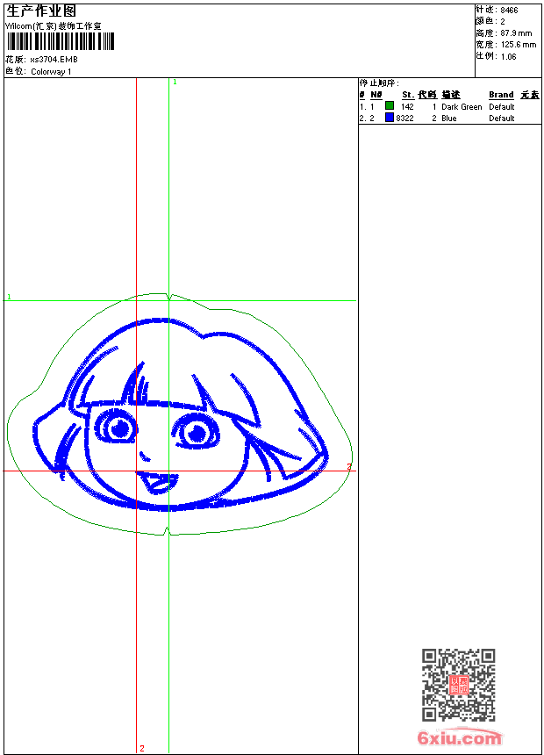Image resolution: width=544 pixels, height=755 pixels.
Task: Click the 'St.' column header
Action: (x=408, y=95)
